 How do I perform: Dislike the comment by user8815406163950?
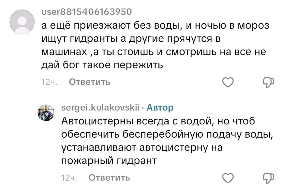tap(268, 82)
